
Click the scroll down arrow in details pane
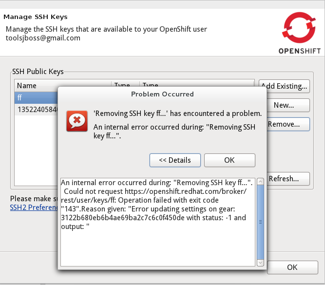click(260, 263)
